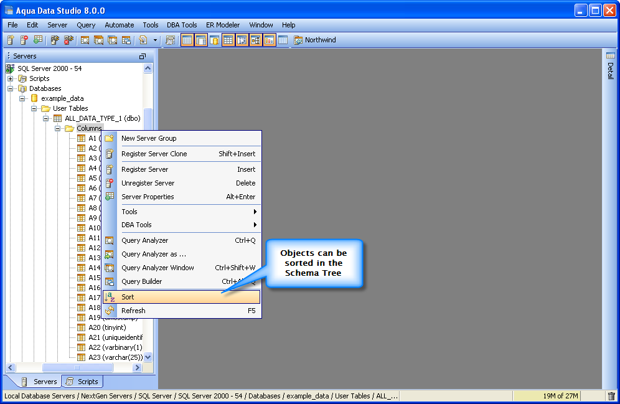The image size is (620, 404).
Task: Click the Detail panel icon on the right edge
Action: [611, 55]
